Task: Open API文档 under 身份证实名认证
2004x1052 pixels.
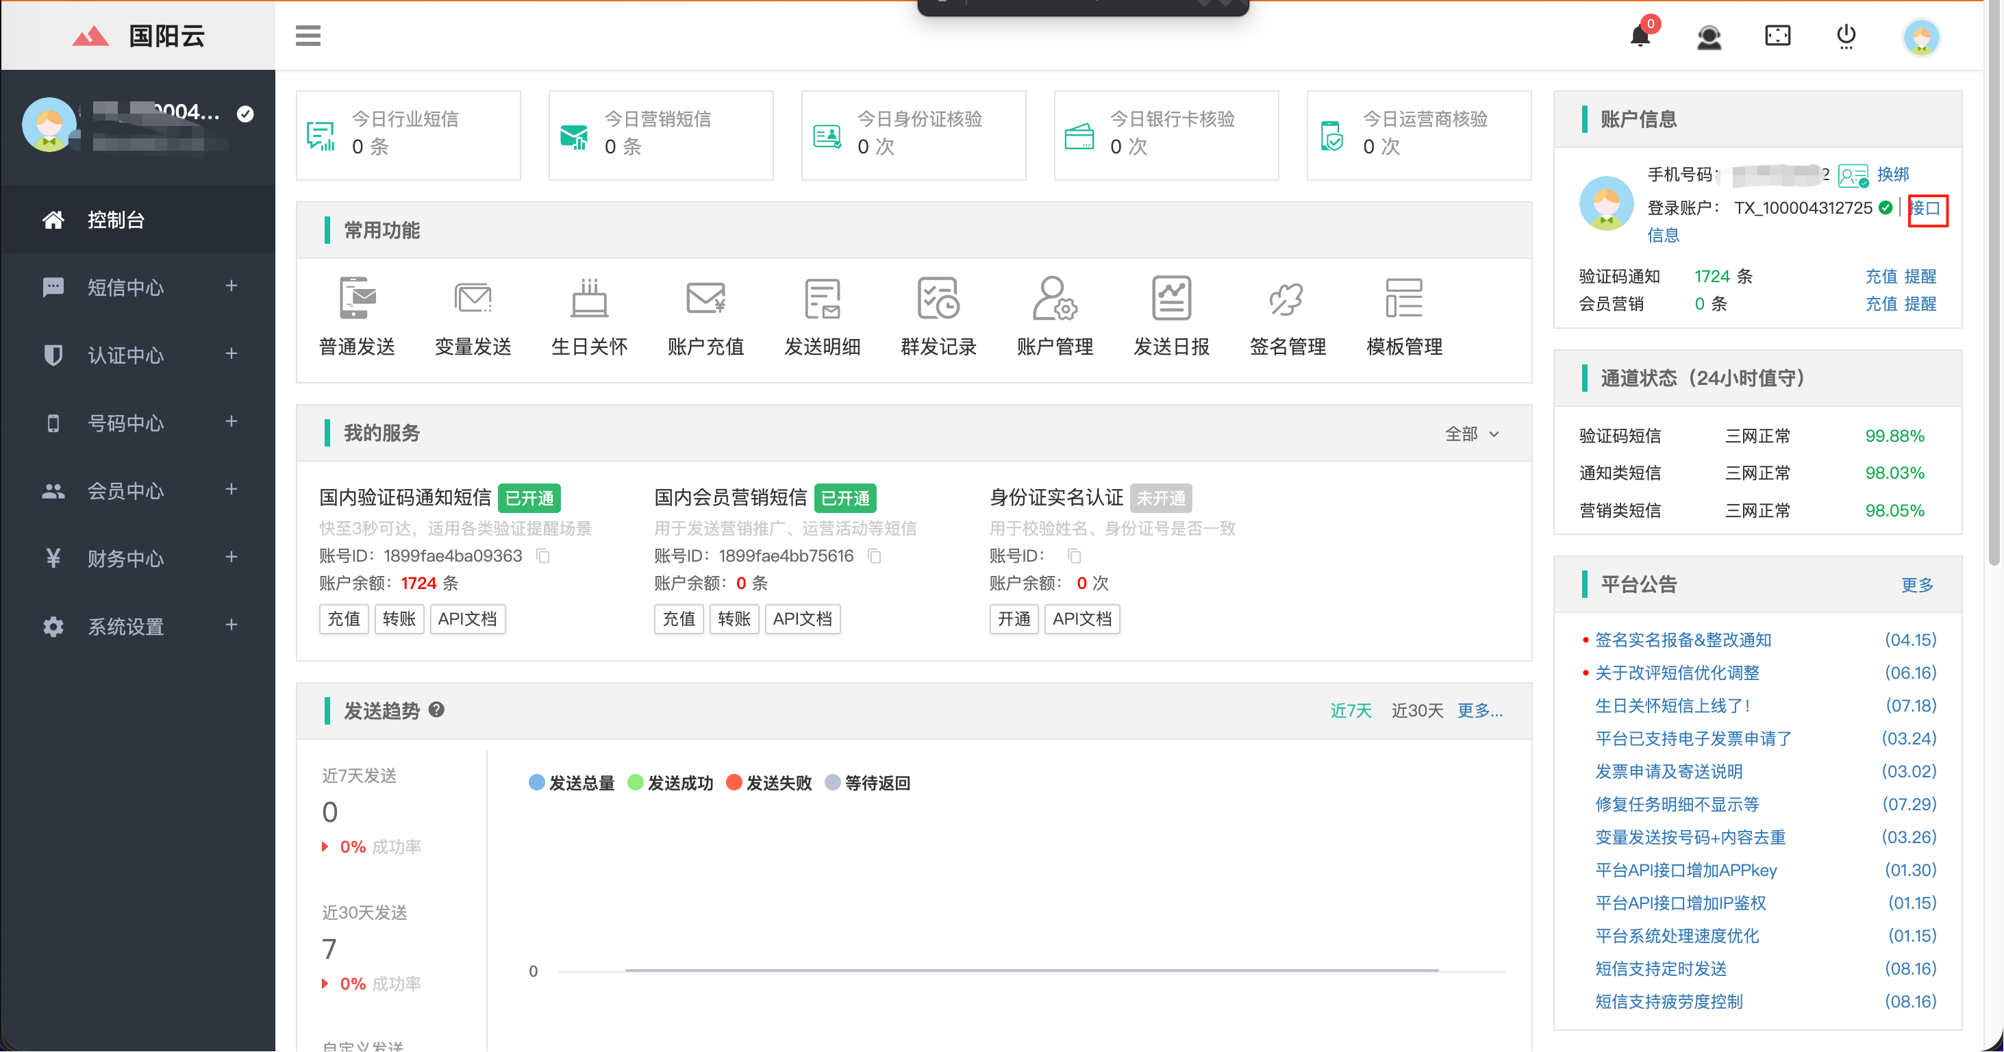Action: coord(1082,618)
